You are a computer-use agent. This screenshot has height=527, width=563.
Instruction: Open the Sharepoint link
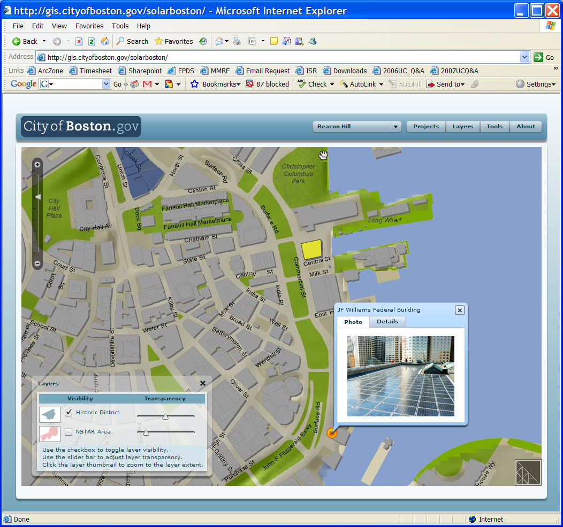click(x=140, y=71)
